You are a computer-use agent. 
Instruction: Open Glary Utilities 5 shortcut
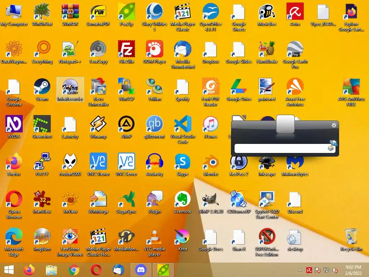(x=154, y=17)
